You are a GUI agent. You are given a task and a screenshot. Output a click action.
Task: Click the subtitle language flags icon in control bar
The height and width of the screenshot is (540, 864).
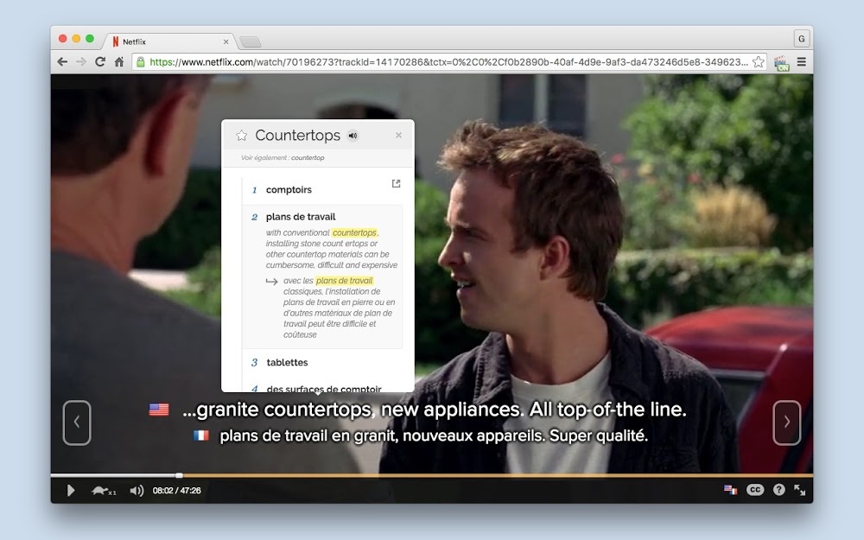[x=731, y=489]
